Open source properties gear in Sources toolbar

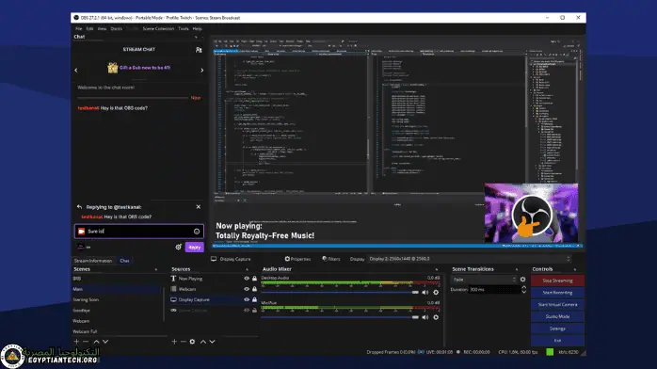coord(192,342)
